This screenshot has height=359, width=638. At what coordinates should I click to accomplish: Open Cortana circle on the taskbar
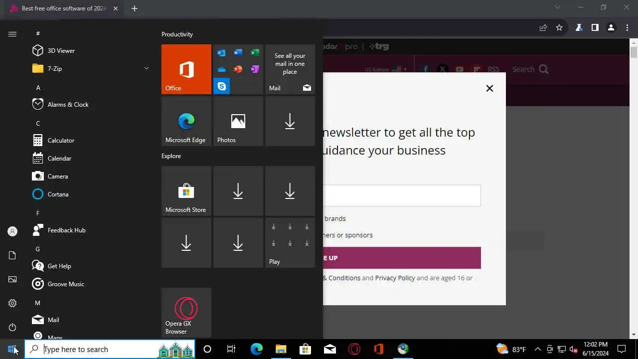(207, 349)
